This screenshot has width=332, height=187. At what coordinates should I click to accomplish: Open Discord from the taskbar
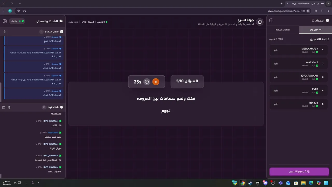click(x=265, y=183)
